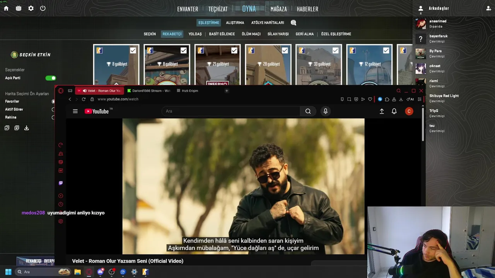Open Opera downloads icon in toolbar
Viewport: 495px width, 278px height.
[401, 99]
